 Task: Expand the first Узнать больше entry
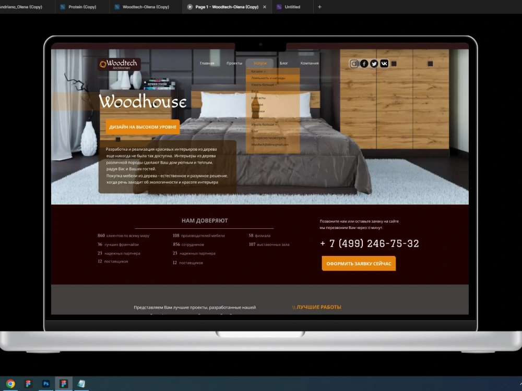click(x=264, y=85)
